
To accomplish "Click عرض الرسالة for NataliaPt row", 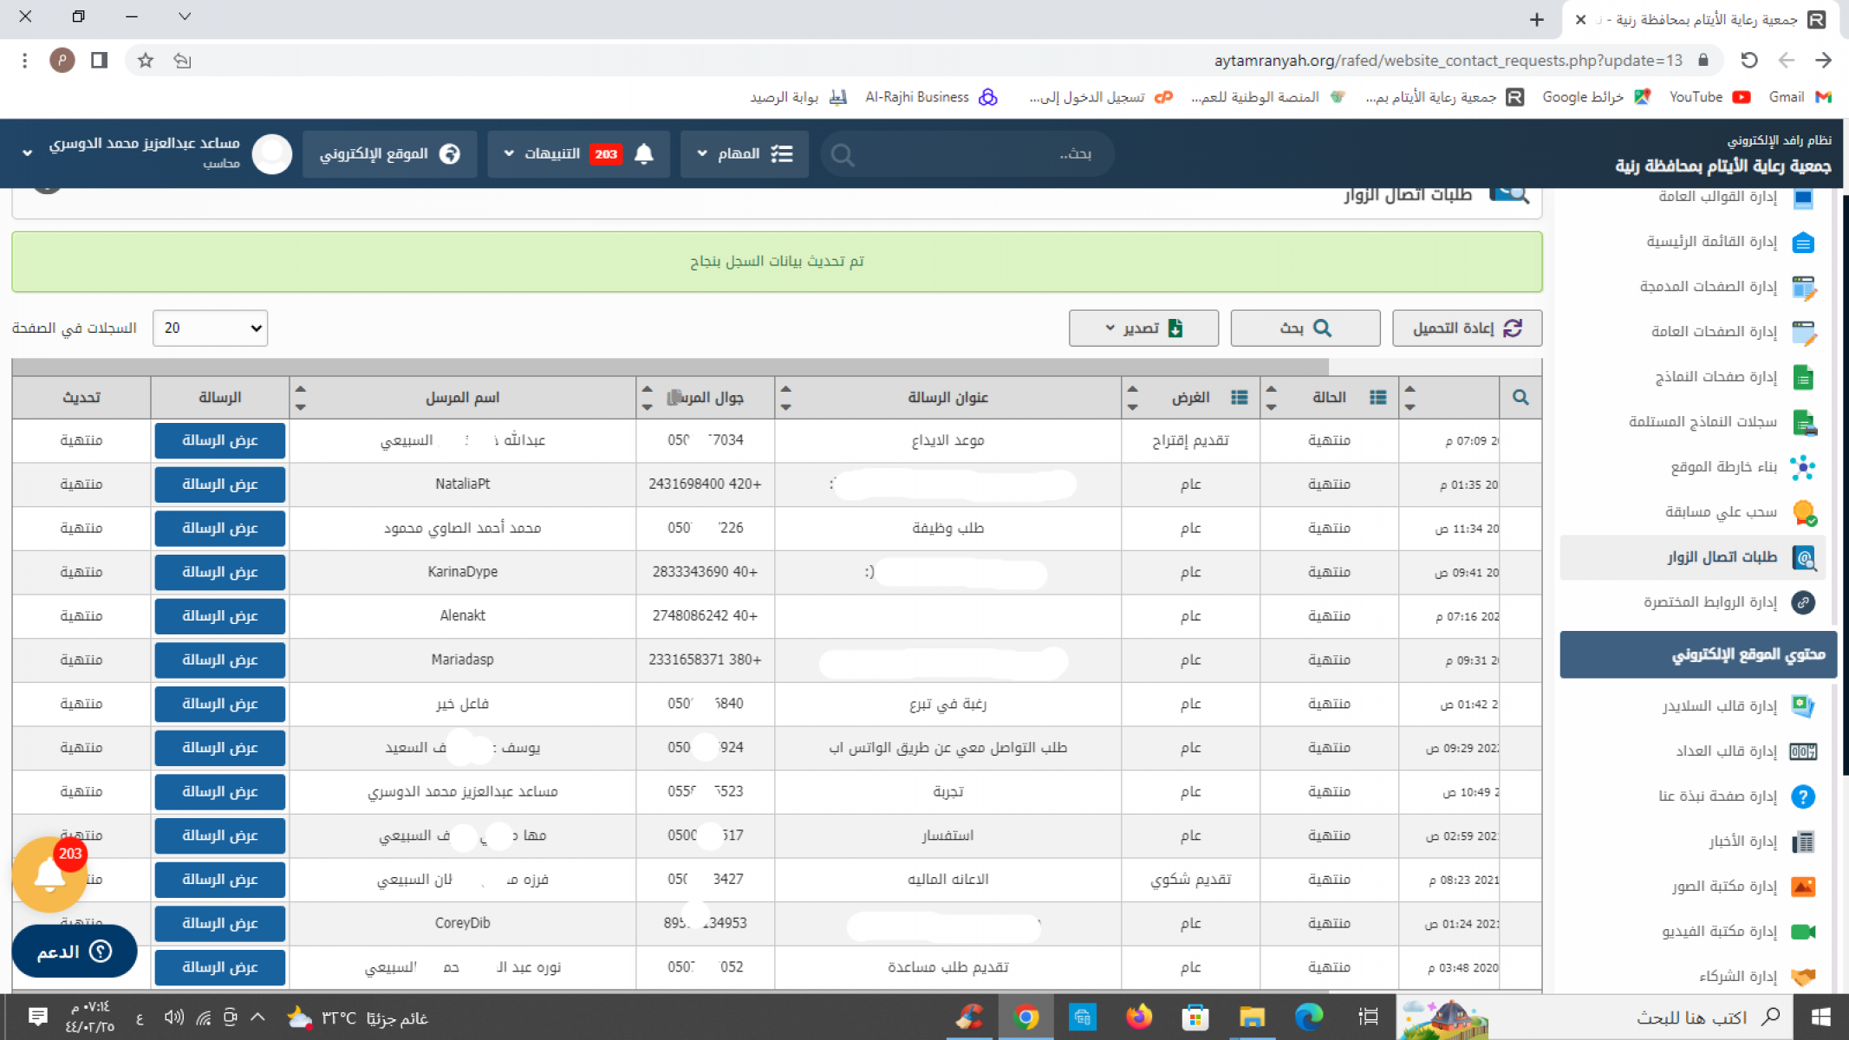I will tap(220, 484).
